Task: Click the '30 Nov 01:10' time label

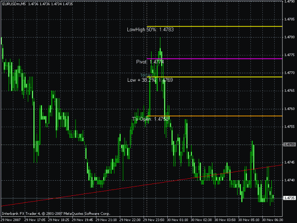Action: pyautogui.click(x=177, y=220)
